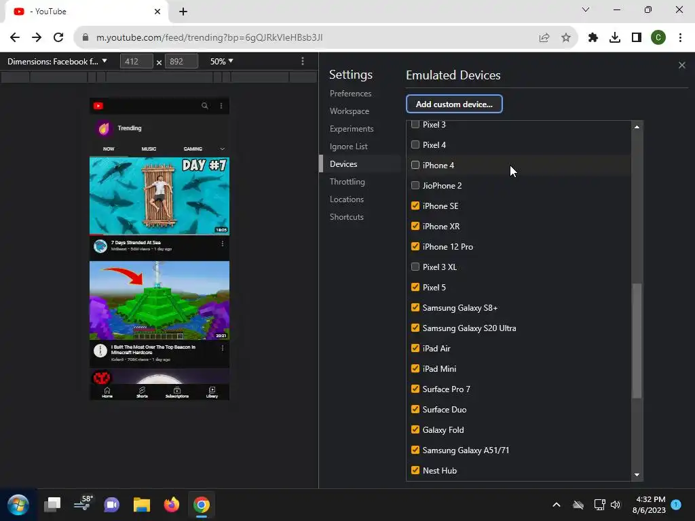This screenshot has height=521, width=695.
Task: Open the Workspace settings tab
Action: pyautogui.click(x=350, y=111)
